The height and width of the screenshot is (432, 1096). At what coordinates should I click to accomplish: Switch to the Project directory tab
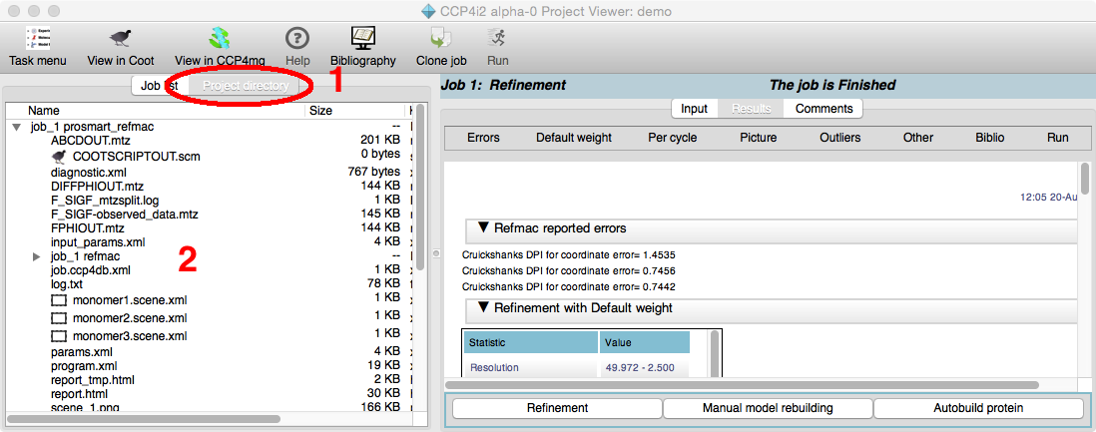[246, 86]
